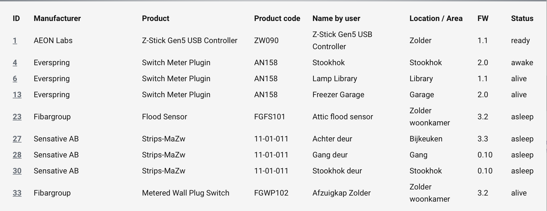Image resolution: width=547 pixels, height=211 pixels.
Task: Click the Name by user header
Action: pyautogui.click(x=336, y=19)
